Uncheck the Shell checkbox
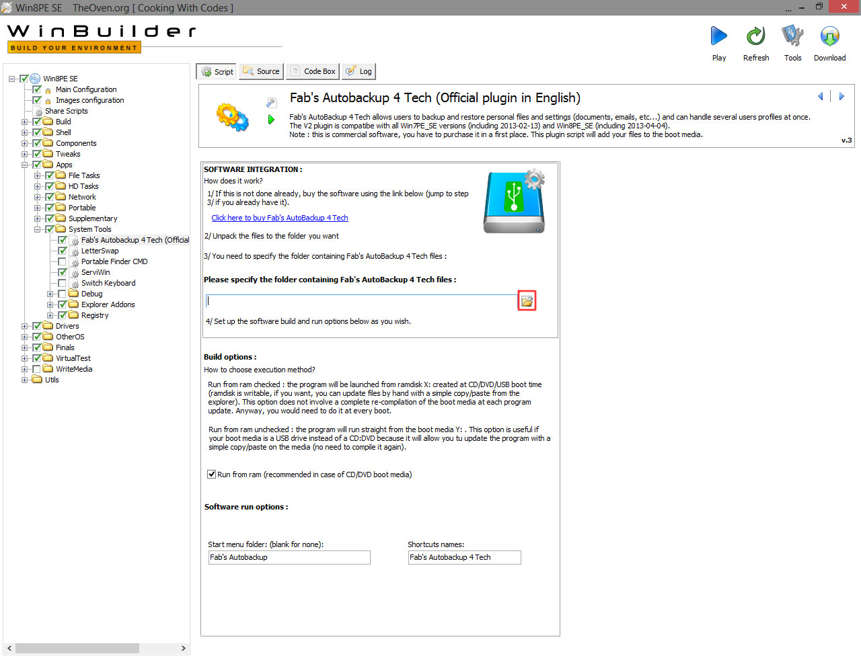This screenshot has height=660, width=861. click(x=37, y=132)
